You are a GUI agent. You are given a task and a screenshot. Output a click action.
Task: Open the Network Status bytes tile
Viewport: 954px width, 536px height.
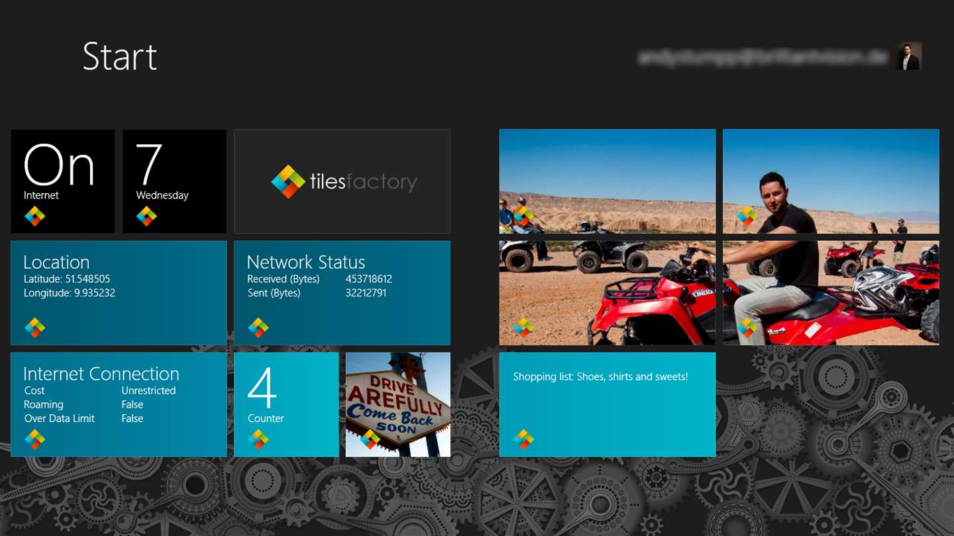tap(342, 293)
